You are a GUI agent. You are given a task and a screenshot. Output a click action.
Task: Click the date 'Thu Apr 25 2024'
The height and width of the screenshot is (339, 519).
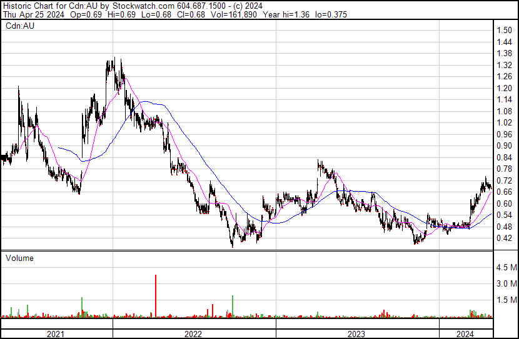33,14
